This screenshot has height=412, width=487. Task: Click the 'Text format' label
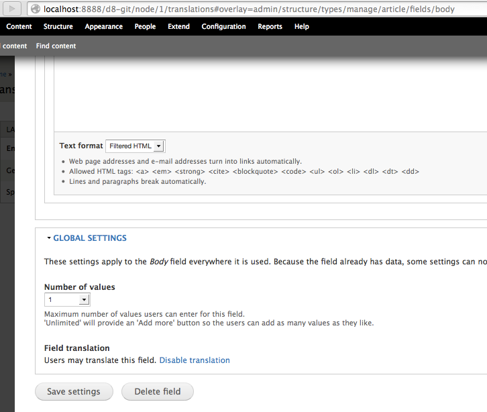point(81,146)
